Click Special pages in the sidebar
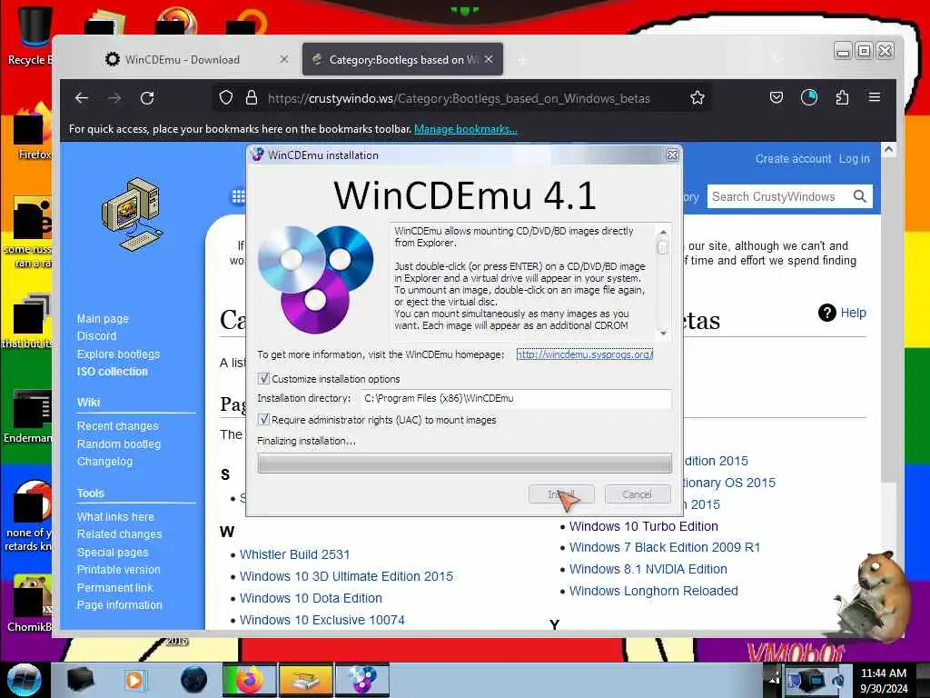This screenshot has height=698, width=930. 113,552
